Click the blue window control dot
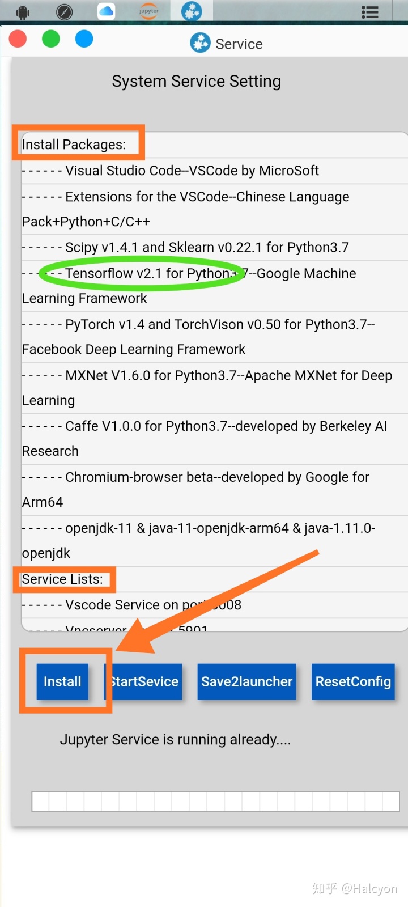The width and height of the screenshot is (408, 907). click(84, 39)
